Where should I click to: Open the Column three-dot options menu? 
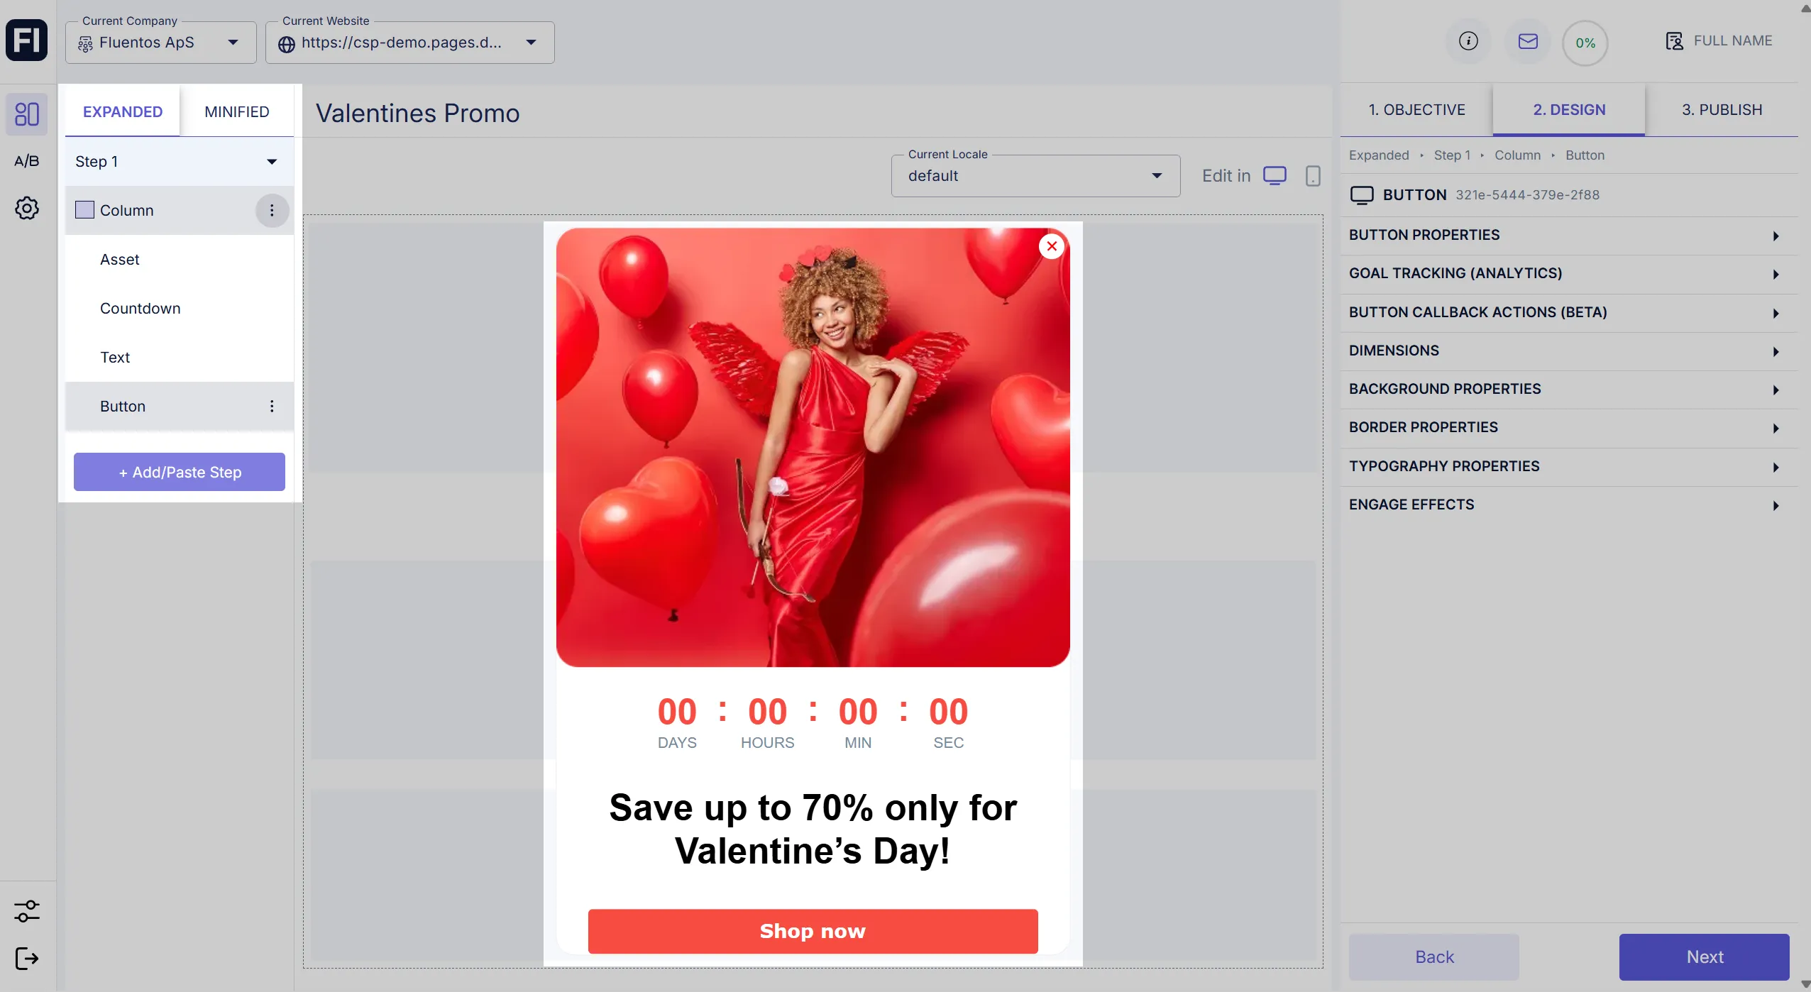pyautogui.click(x=272, y=211)
